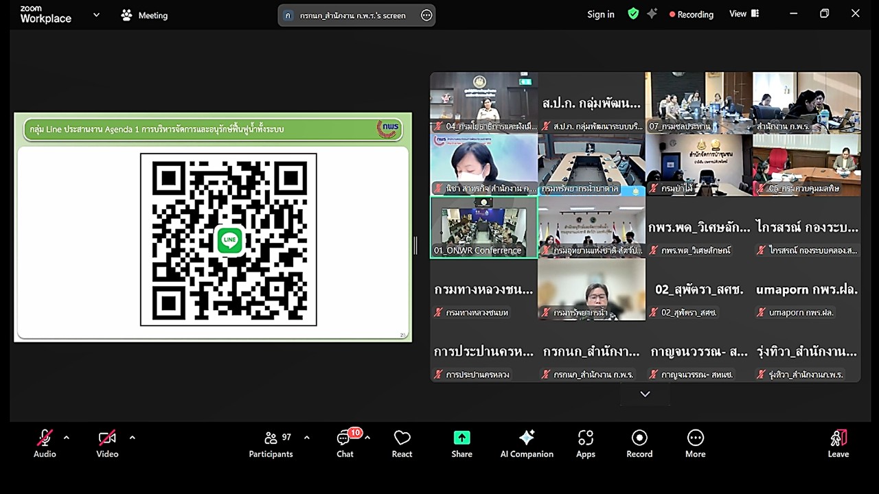Image resolution: width=879 pixels, height=494 pixels.
Task: Select 01_ONWR Conference video tile
Action: tap(484, 227)
